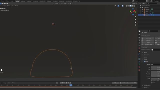Select the Plane object in outliner

click(x=147, y=13)
